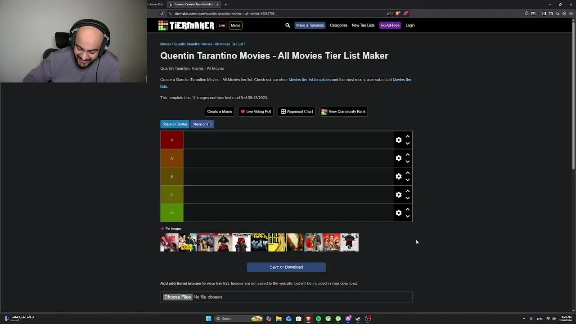Move D tier row down with arrow
The height and width of the screenshot is (324, 576).
408,216
